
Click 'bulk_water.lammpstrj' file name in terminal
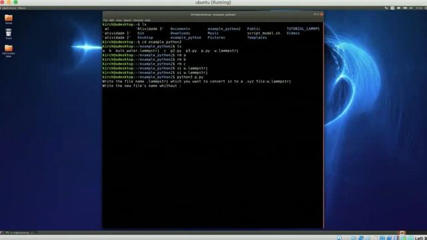click(x=137, y=51)
